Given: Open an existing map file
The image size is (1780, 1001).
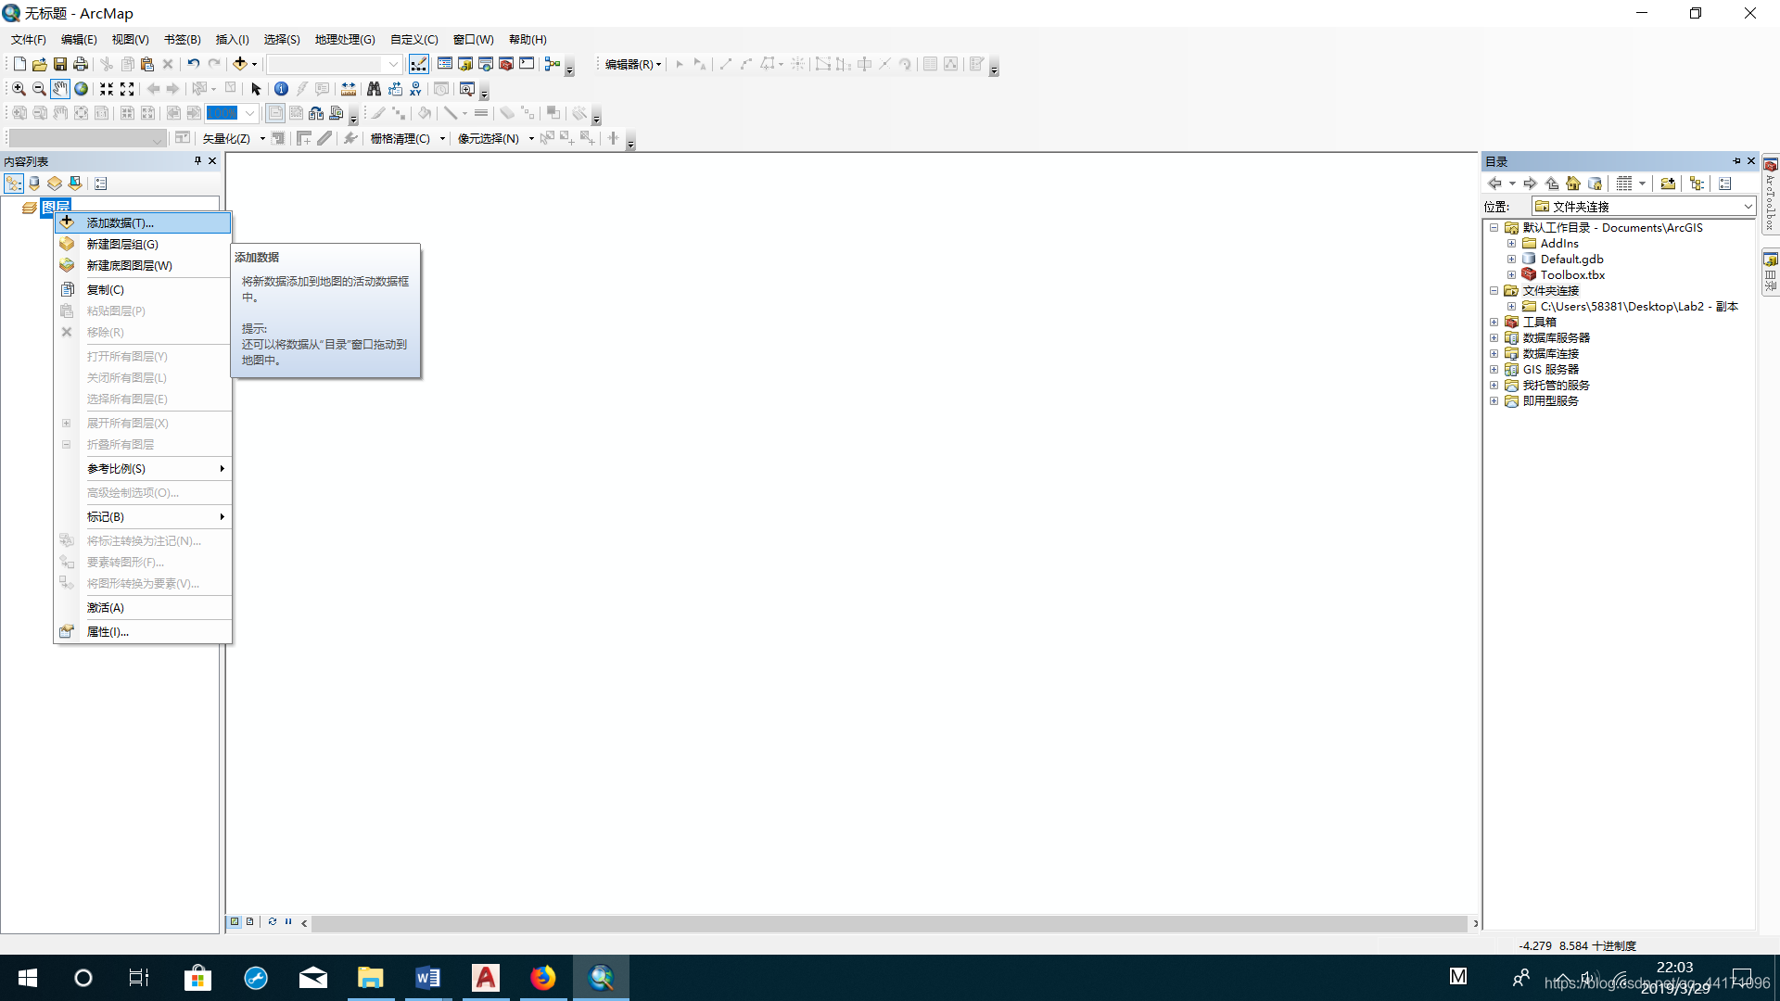Looking at the screenshot, I should (x=40, y=64).
